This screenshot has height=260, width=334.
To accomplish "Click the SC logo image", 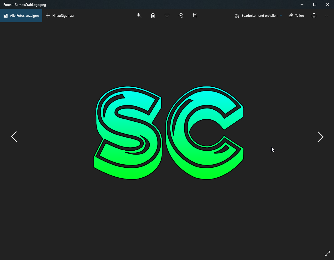I will click(168, 133).
